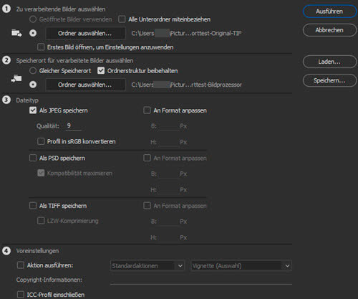This screenshot has height=299, width=358.
Task: Toggle 'Als JPEG speichern' checkbox
Action: tap(33, 110)
